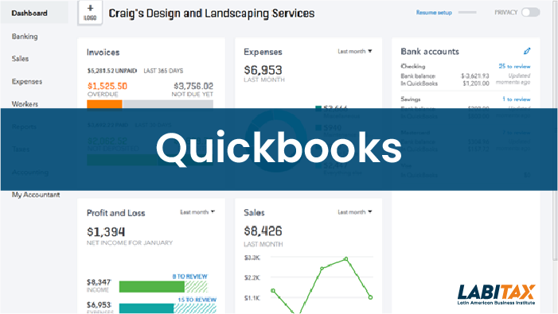Select My Accountant in the sidebar
Screen dimensions: 558x314
pyautogui.click(x=36, y=195)
